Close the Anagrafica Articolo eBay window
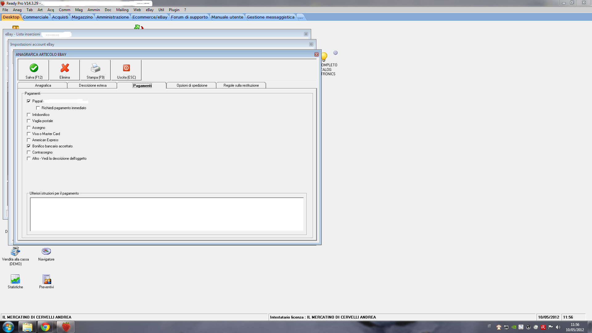This screenshot has width=592, height=333. pos(316,55)
